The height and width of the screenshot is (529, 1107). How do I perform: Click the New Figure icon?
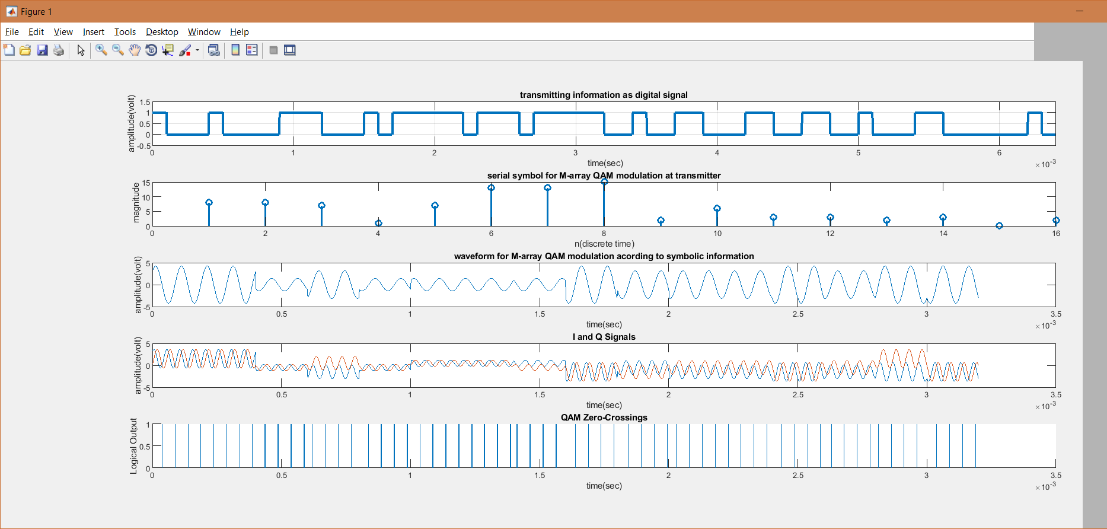coord(9,50)
